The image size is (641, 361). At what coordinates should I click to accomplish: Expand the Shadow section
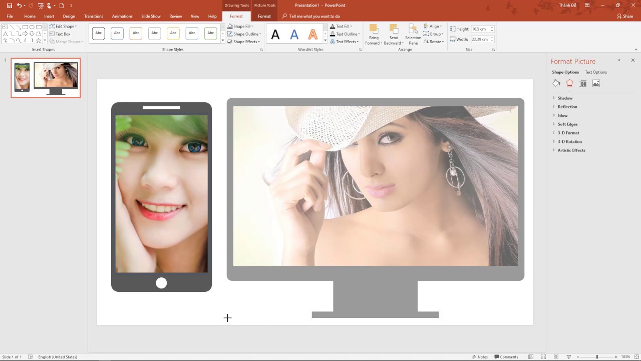pos(565,98)
